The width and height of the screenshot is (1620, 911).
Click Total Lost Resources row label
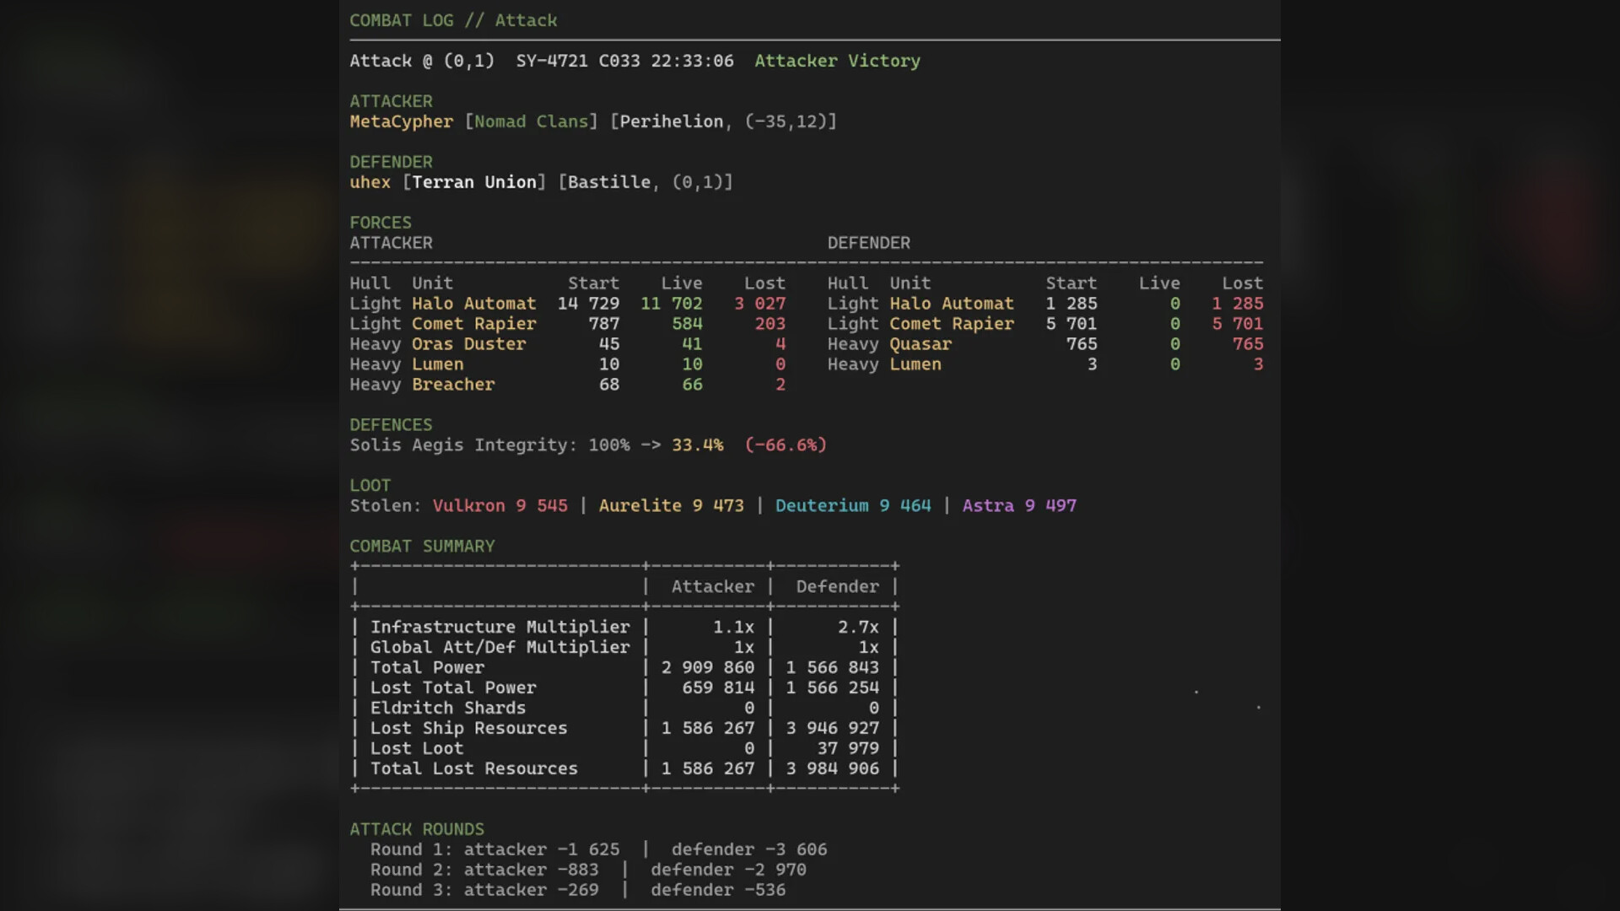point(474,769)
